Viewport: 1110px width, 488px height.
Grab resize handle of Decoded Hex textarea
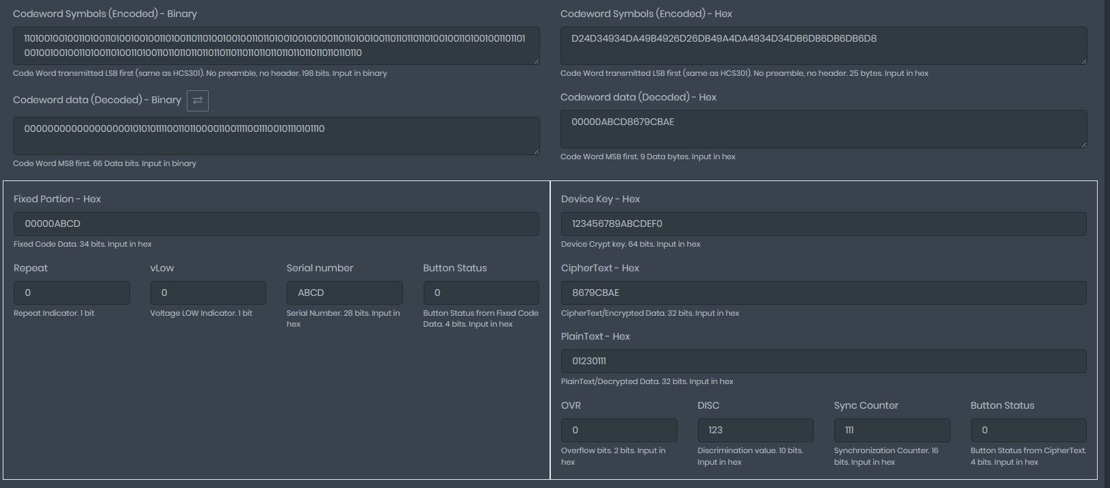pos(1083,144)
